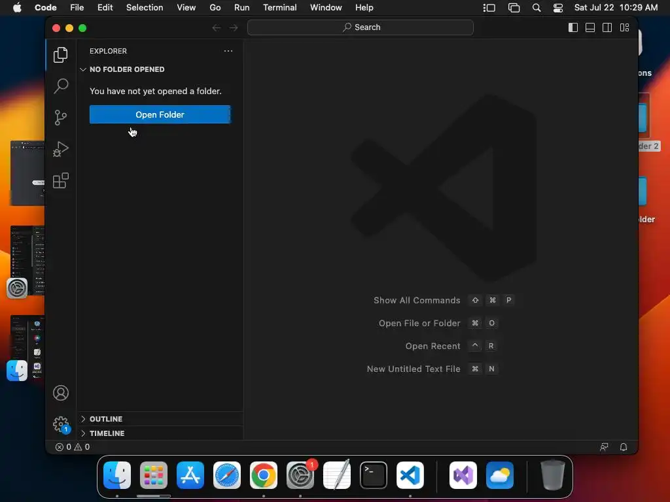Open Google Chrome from the Dock
This screenshot has width=670, height=502.
tap(264, 475)
